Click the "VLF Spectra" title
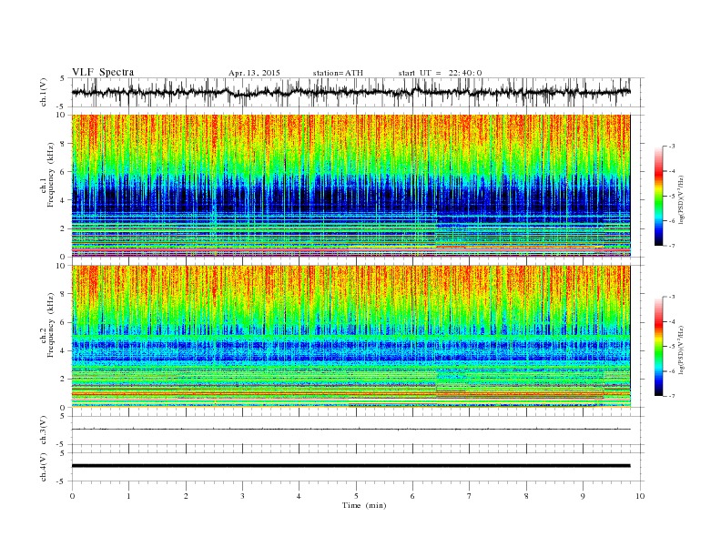This screenshot has height=557, width=721. coord(103,72)
